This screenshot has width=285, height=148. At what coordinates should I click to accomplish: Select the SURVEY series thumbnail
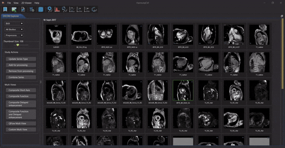pyautogui.click(x=56, y=36)
